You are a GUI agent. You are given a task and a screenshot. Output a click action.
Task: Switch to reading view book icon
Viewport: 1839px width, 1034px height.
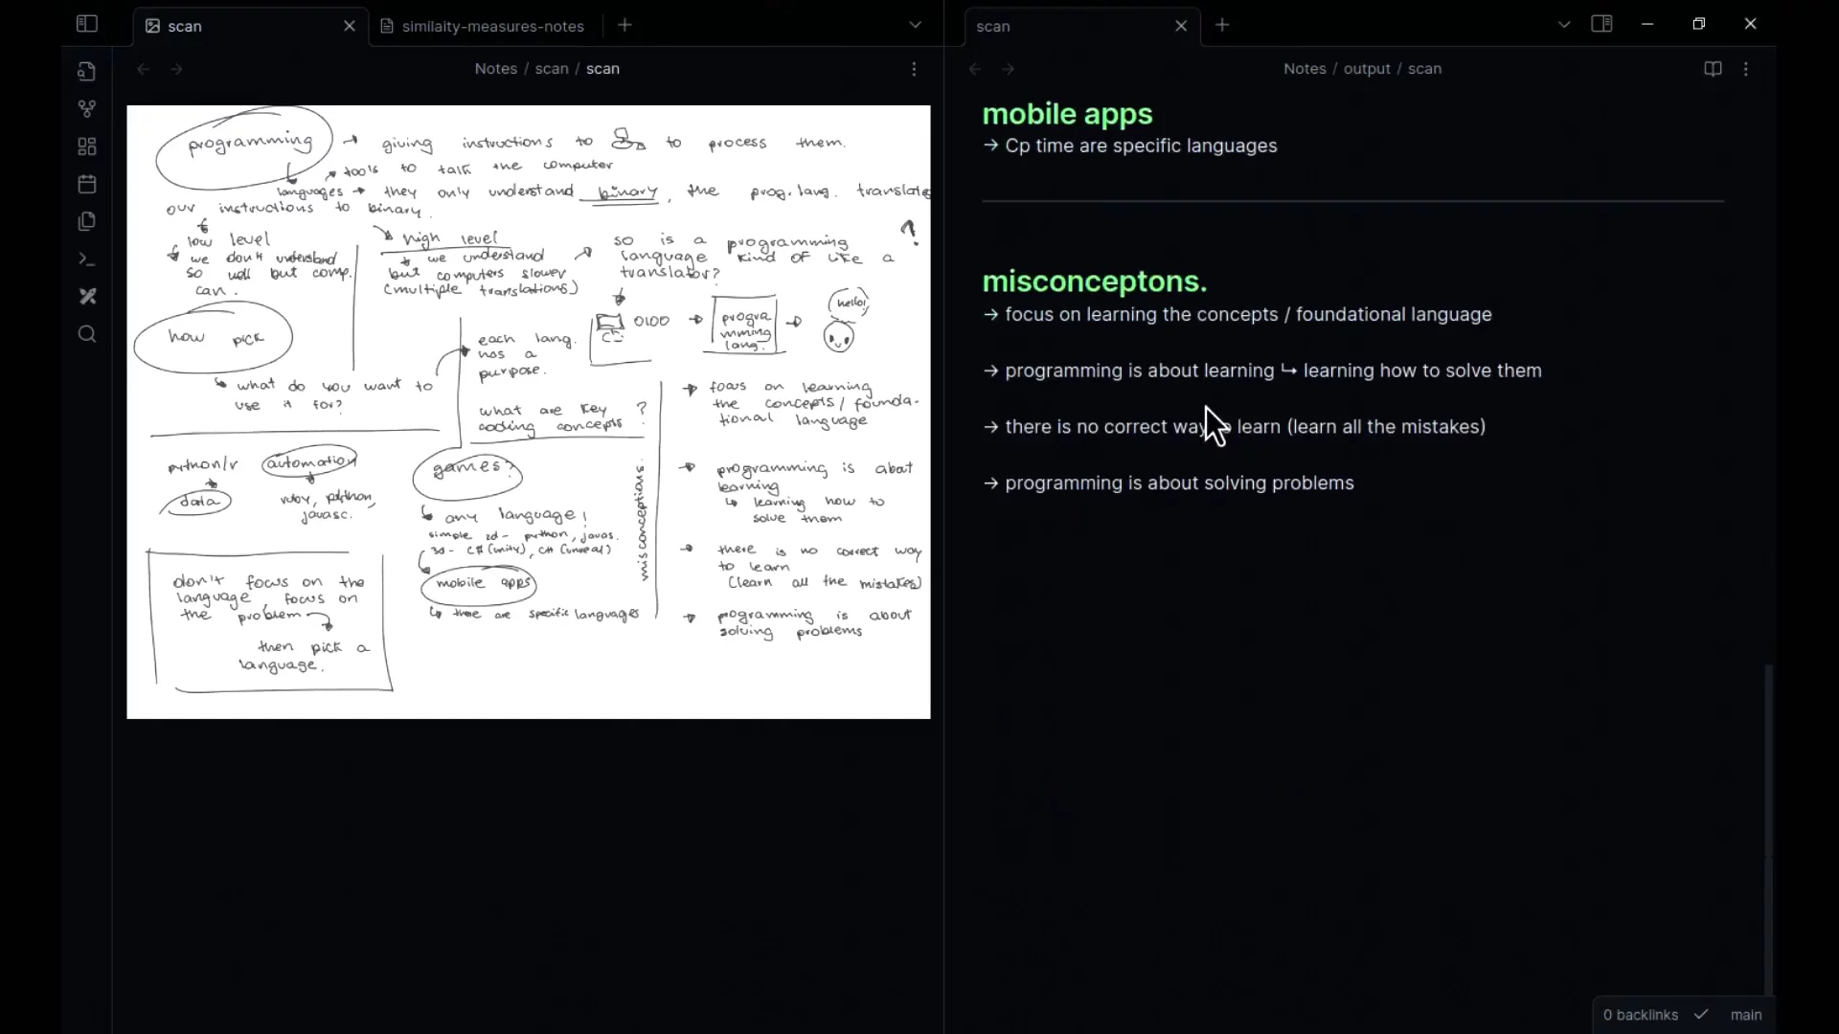click(x=1714, y=69)
